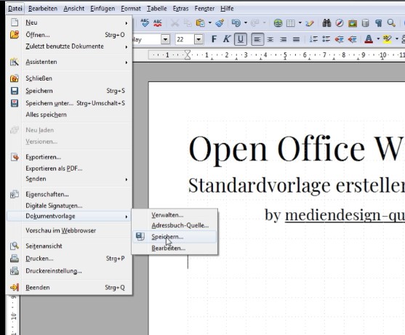Open the font name dropdown arrow
This screenshot has width=405, height=335.
[165, 39]
